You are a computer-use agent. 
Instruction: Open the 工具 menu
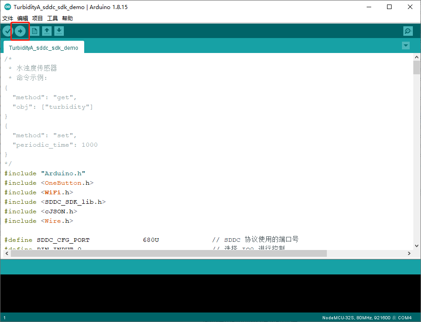pyautogui.click(x=53, y=18)
